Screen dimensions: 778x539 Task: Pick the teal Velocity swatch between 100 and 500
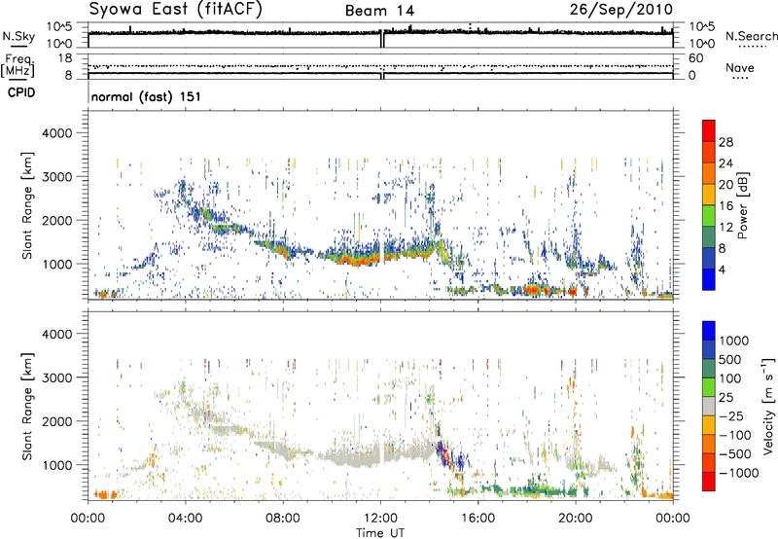tap(709, 368)
